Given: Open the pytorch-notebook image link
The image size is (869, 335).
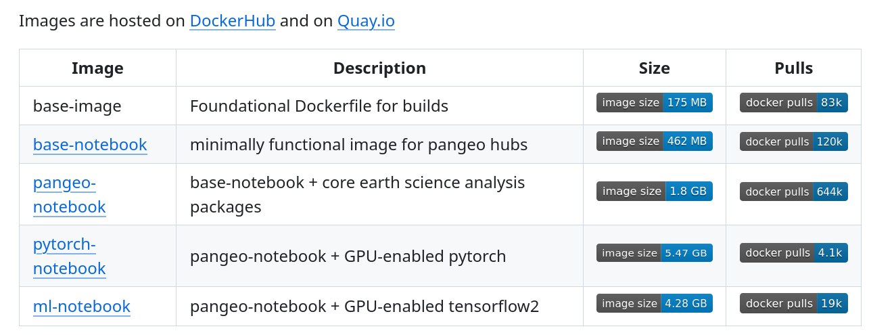Looking at the screenshot, I should pyautogui.click(x=69, y=256).
